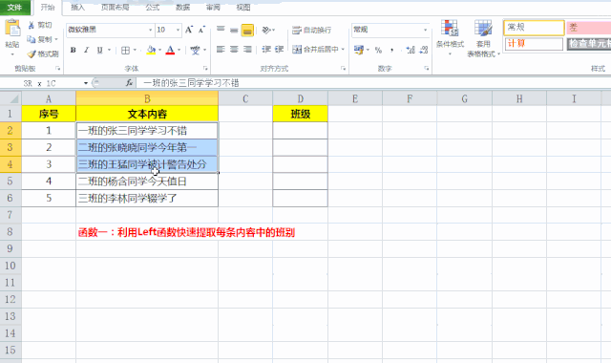611x363 pixels.
Task: Click the fill color bucket icon
Action: click(x=151, y=50)
